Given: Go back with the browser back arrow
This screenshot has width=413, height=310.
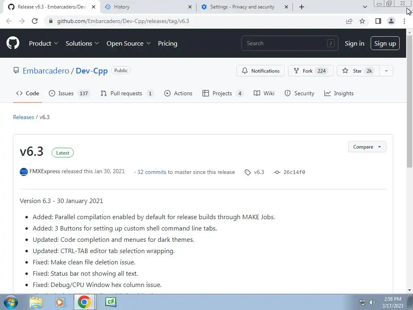Looking at the screenshot, I should 9,21.
